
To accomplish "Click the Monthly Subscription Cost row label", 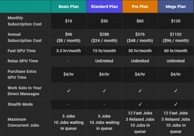I will point(25,21).
